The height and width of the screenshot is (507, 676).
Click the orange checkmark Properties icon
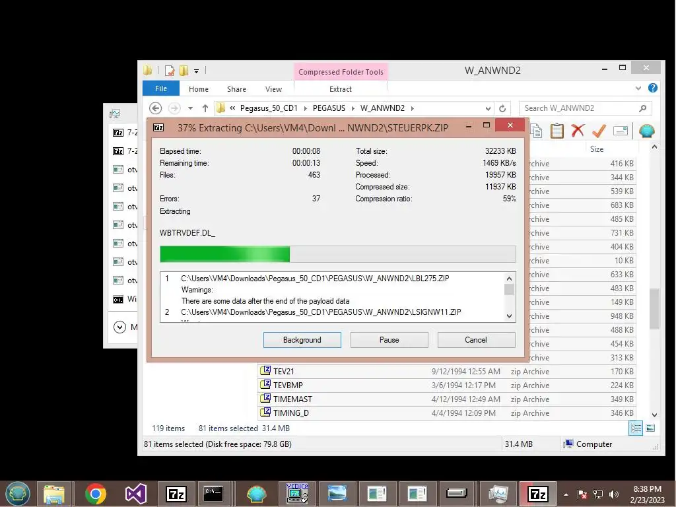point(599,131)
